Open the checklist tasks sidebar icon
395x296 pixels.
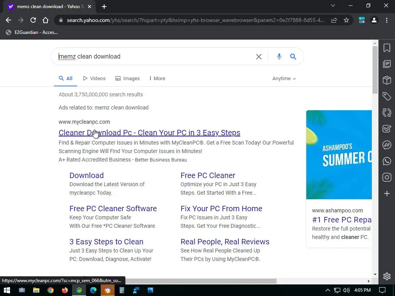coord(387,129)
